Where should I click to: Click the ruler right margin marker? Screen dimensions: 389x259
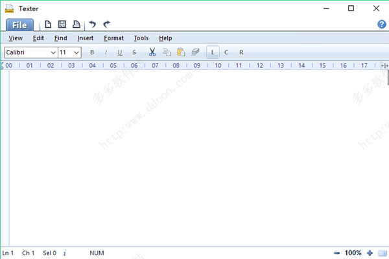click(x=384, y=65)
